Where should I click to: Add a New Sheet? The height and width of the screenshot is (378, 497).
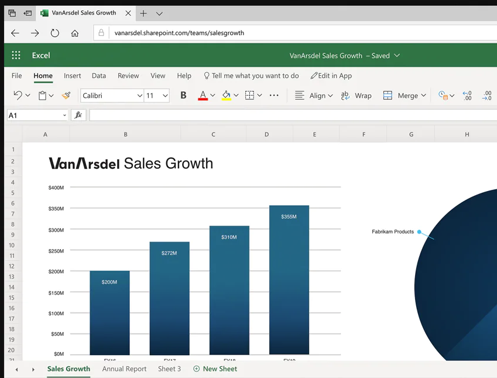[x=215, y=369]
